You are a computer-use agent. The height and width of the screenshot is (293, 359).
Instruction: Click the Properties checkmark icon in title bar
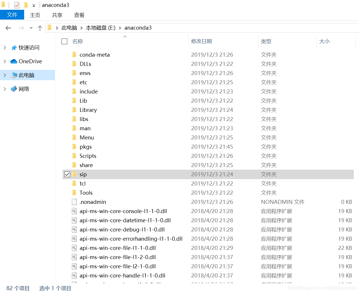[17, 5]
